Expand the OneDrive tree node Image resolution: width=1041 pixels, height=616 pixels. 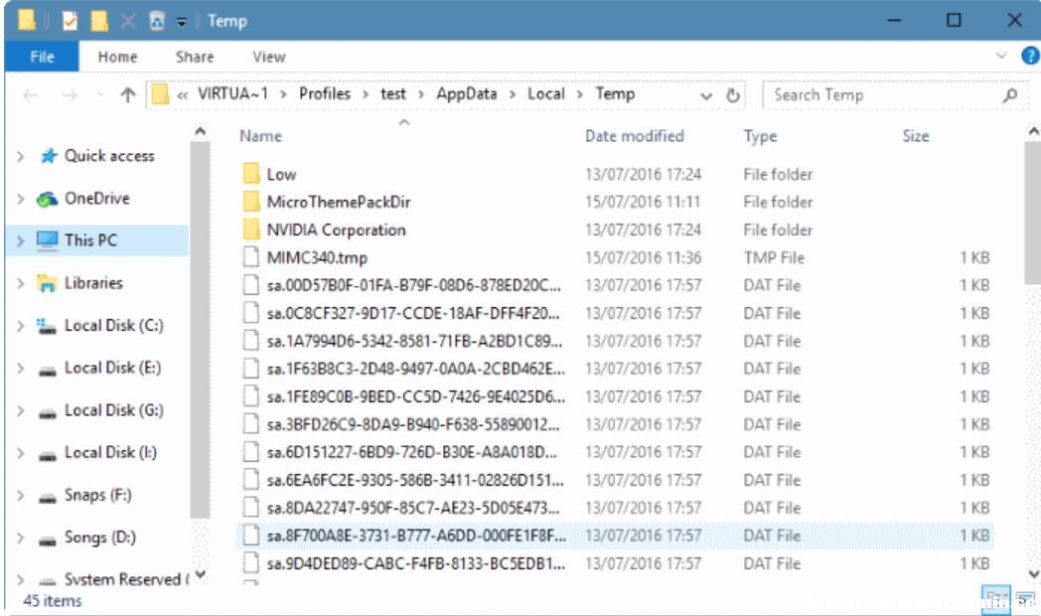[21, 199]
